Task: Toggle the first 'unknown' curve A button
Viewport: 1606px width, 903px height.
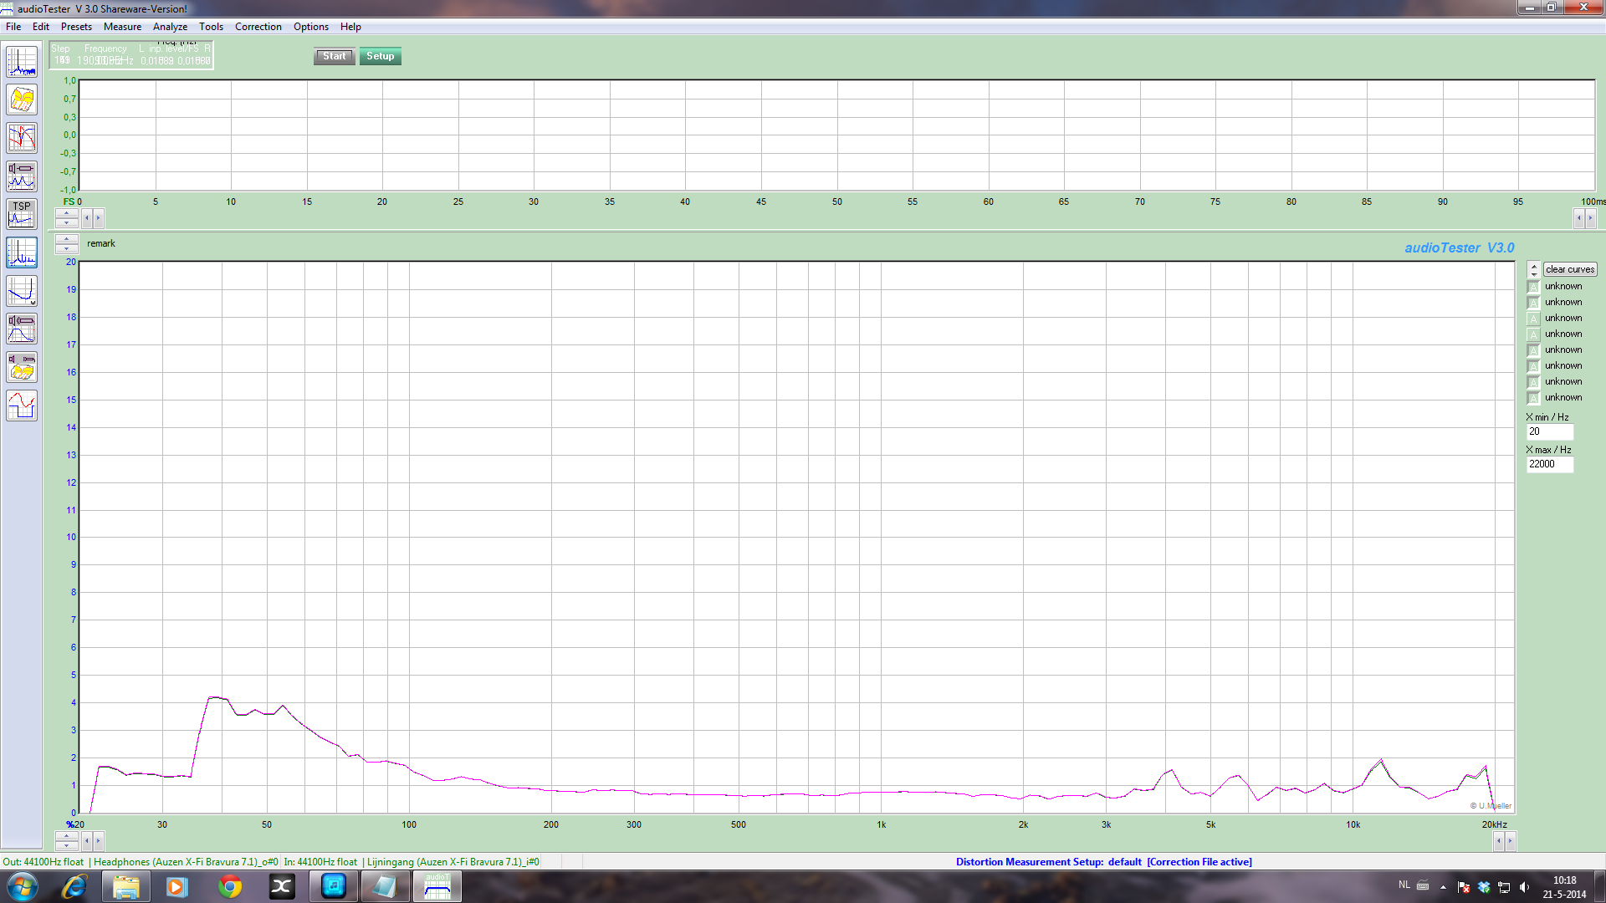Action: (1533, 287)
